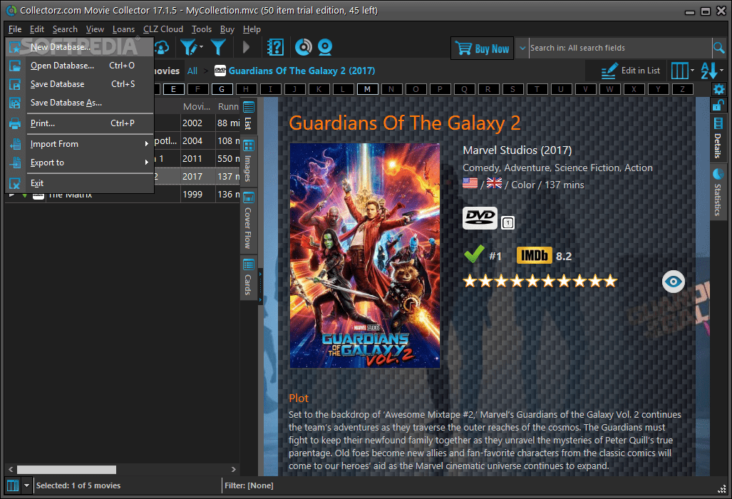Switch to the Cover Flow view tab
Image resolution: width=732 pixels, height=499 pixels.
click(248, 220)
